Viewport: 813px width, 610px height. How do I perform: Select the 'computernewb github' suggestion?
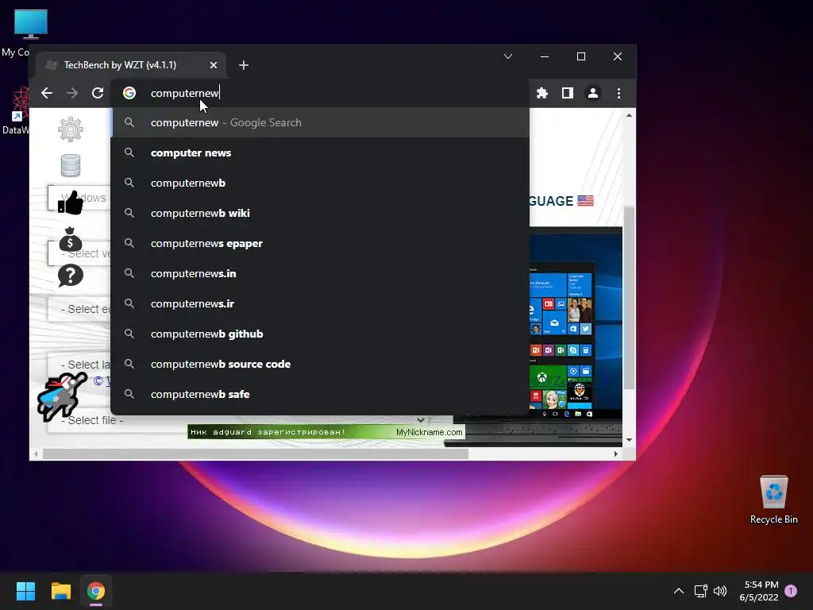(x=321, y=334)
